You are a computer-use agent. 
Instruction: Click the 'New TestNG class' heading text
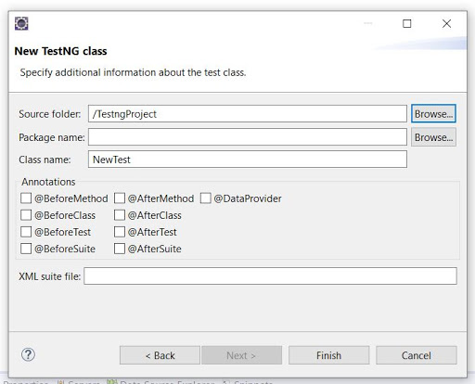pos(60,51)
